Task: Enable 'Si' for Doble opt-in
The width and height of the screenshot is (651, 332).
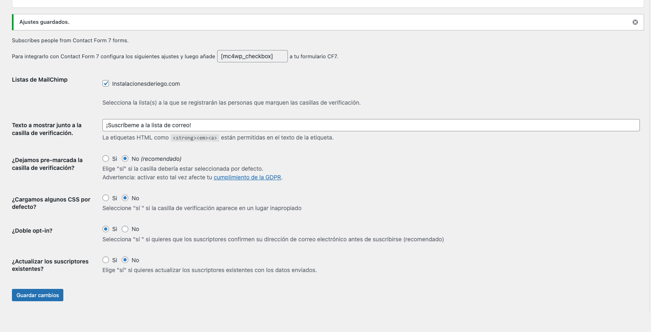Action: point(106,229)
